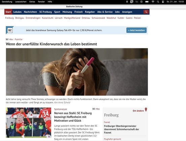Go to the Breisgau region link

click(x=20, y=18)
